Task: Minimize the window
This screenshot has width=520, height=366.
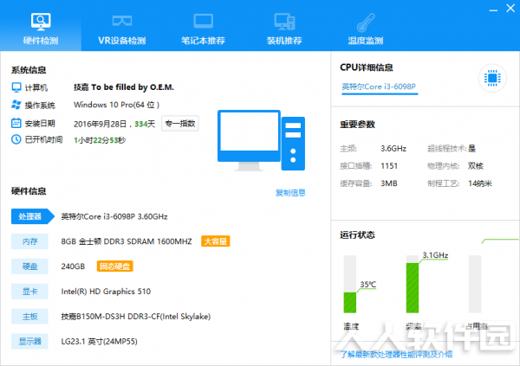Action: tap(493, 10)
